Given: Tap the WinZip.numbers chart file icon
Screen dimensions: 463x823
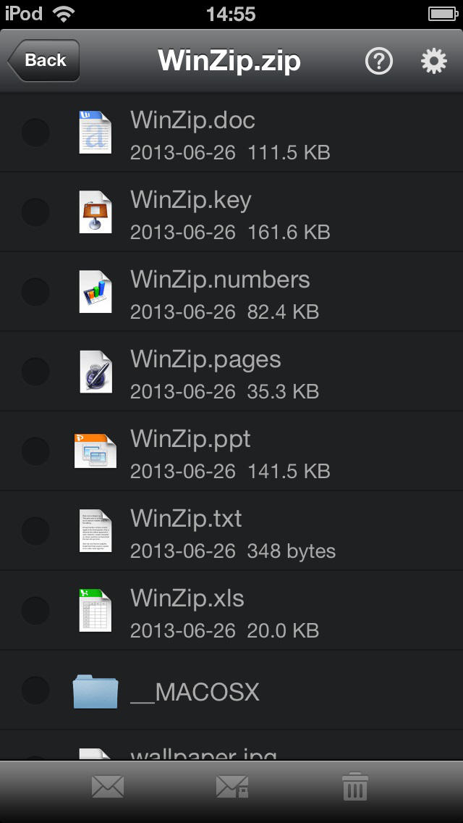Looking at the screenshot, I should 95,291.
